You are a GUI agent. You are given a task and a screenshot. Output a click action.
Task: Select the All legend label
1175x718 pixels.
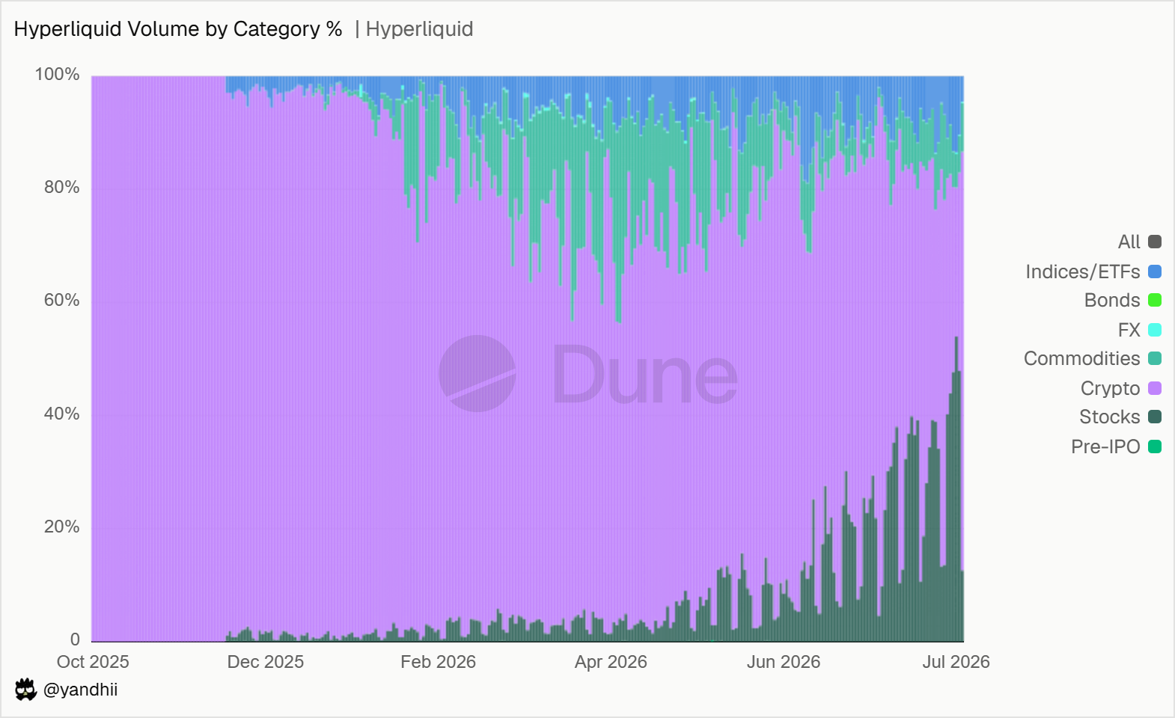pyautogui.click(x=1129, y=242)
